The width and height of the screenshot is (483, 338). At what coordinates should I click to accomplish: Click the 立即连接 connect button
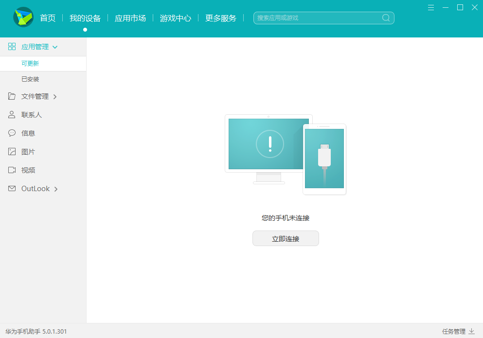click(x=286, y=238)
